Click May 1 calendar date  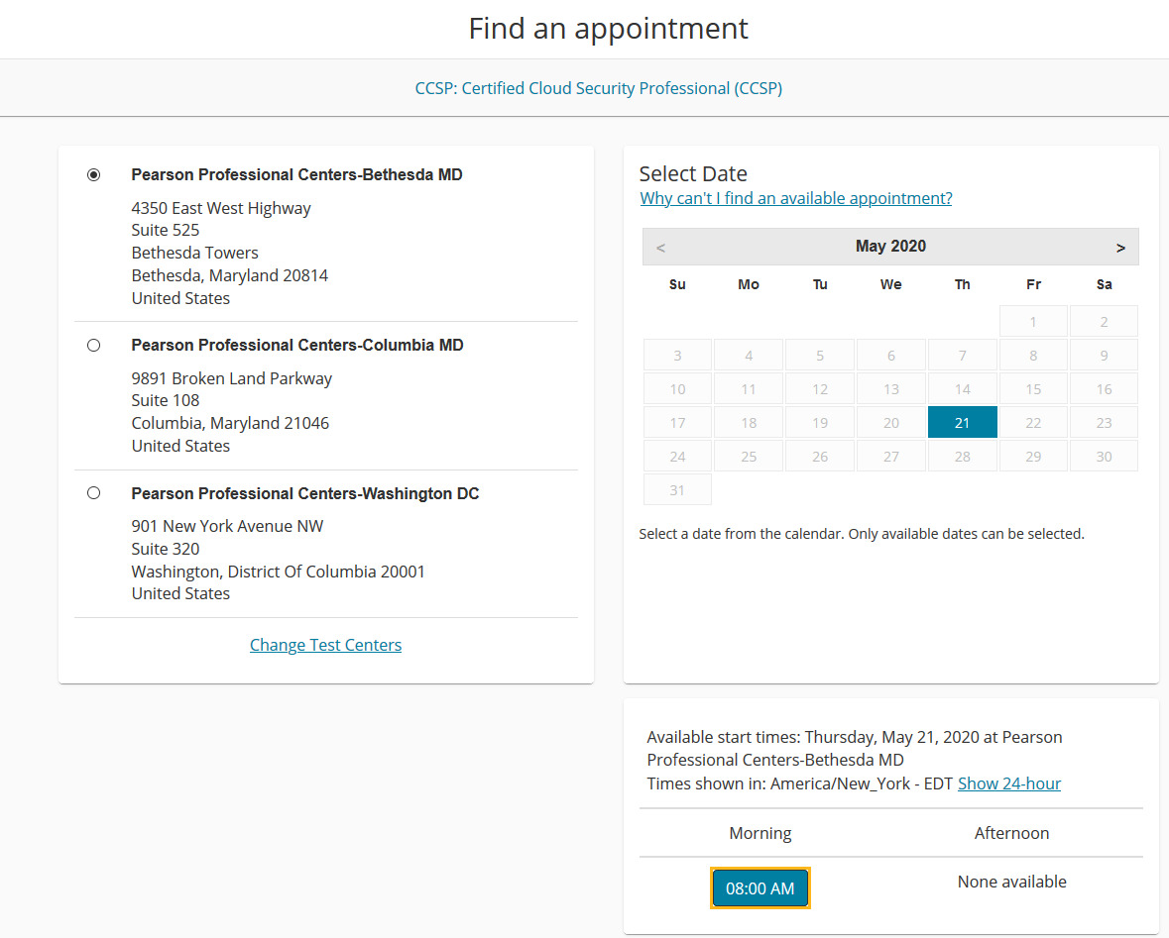[1033, 321]
